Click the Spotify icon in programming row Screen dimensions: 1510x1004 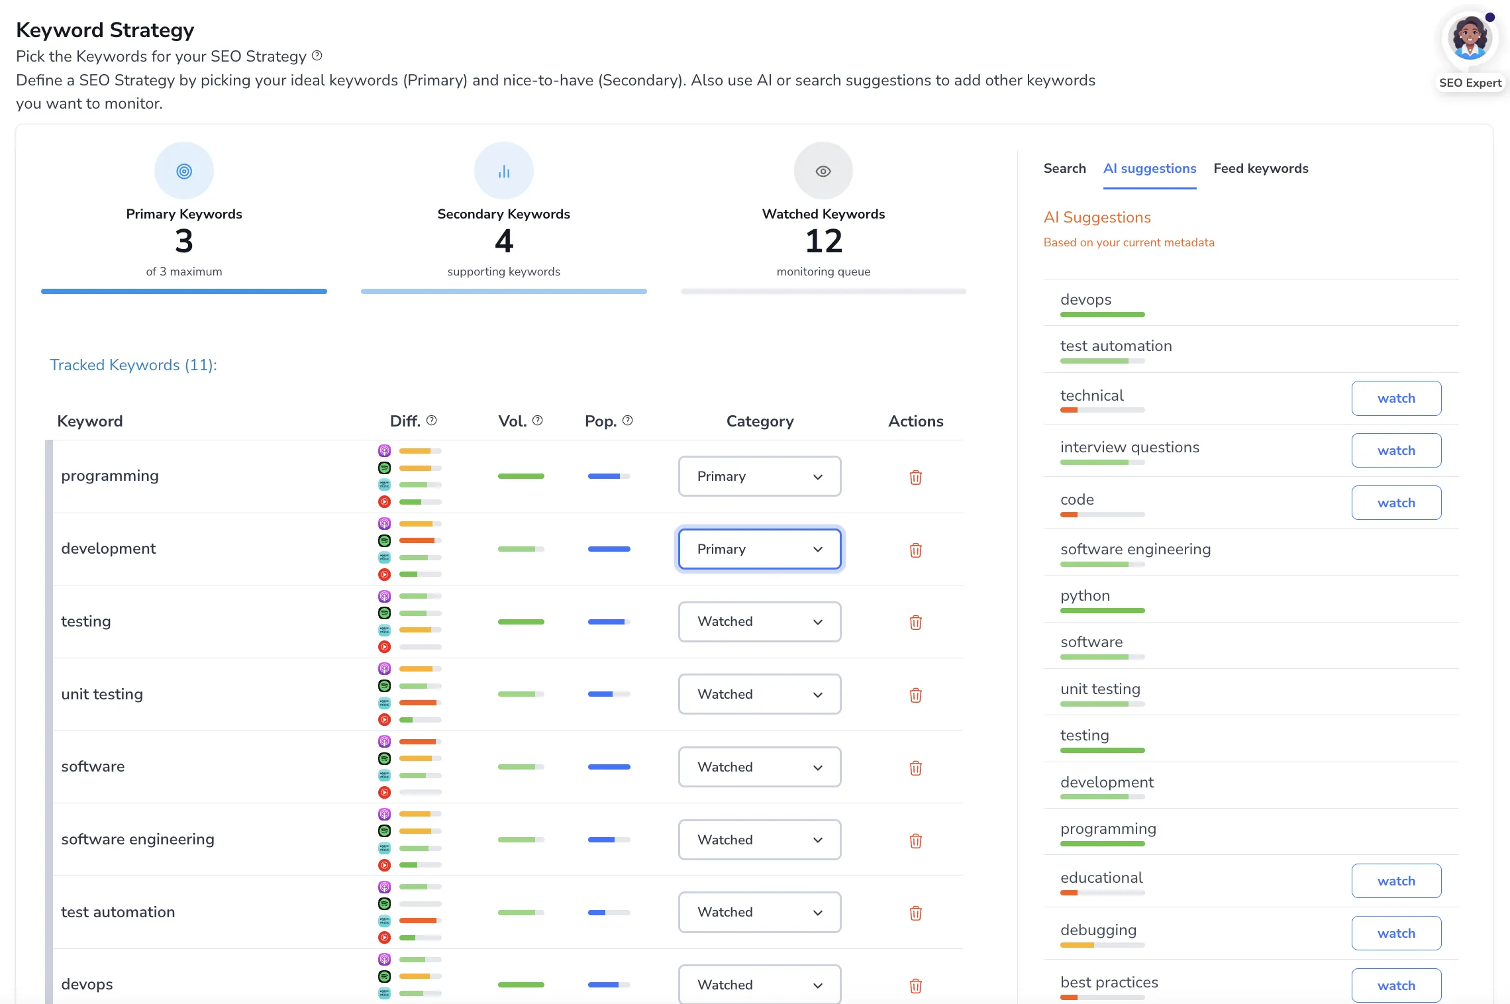pos(384,468)
